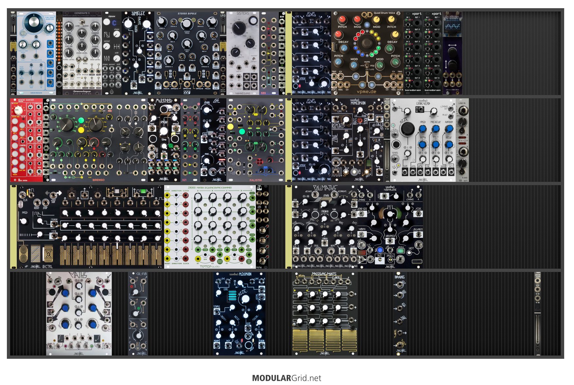574x385 pixels.
Task: Click the STEREO FREQ knob on Stereo Dipole
Action: 187,24
